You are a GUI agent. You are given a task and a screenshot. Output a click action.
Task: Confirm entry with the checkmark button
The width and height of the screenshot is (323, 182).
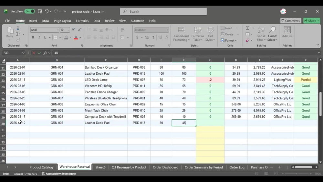(39, 53)
